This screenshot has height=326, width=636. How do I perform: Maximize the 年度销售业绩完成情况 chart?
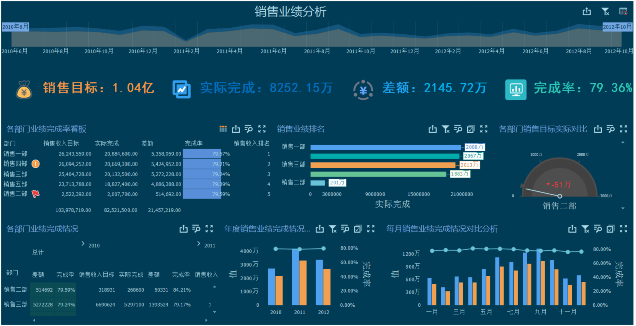pyautogui.click(x=371, y=229)
